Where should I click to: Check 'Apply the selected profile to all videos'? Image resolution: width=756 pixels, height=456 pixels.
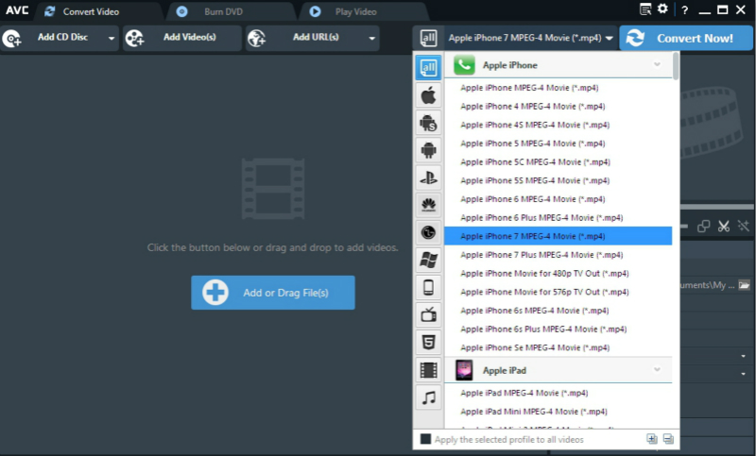[425, 439]
